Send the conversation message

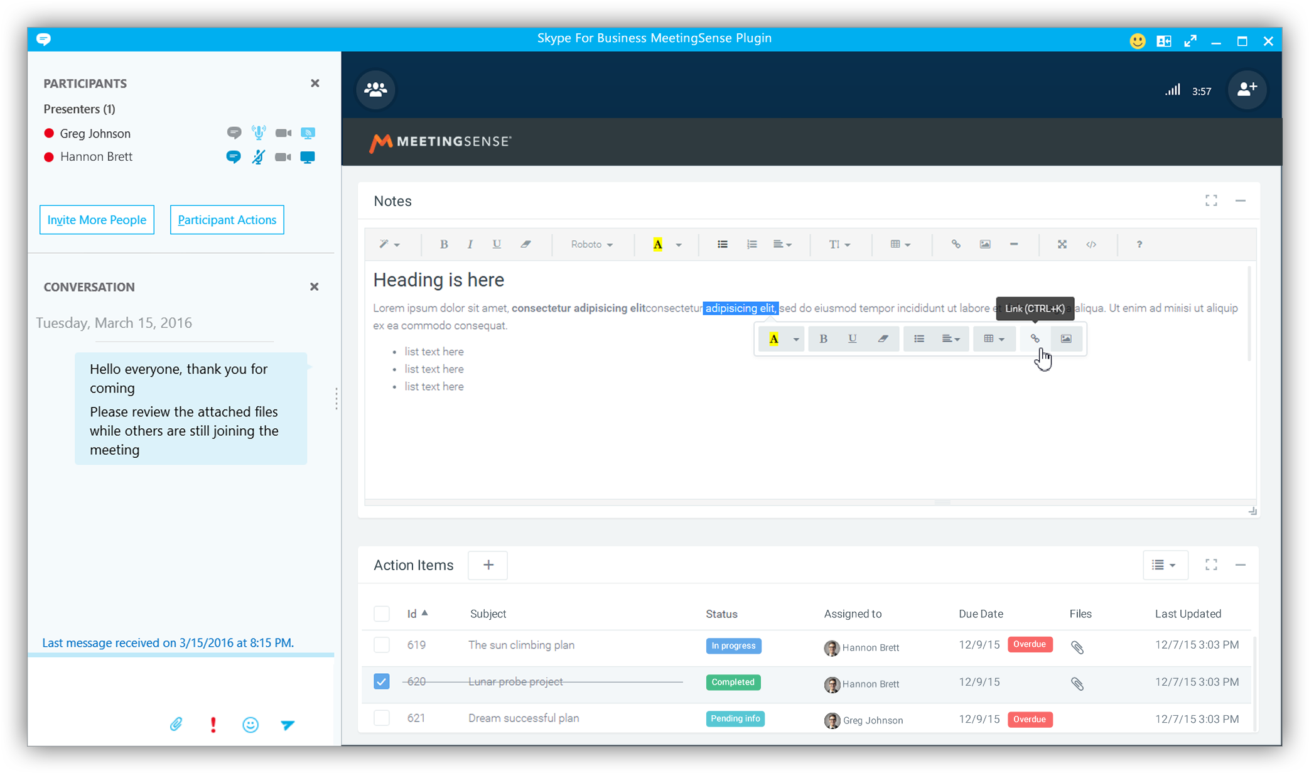[x=288, y=725]
